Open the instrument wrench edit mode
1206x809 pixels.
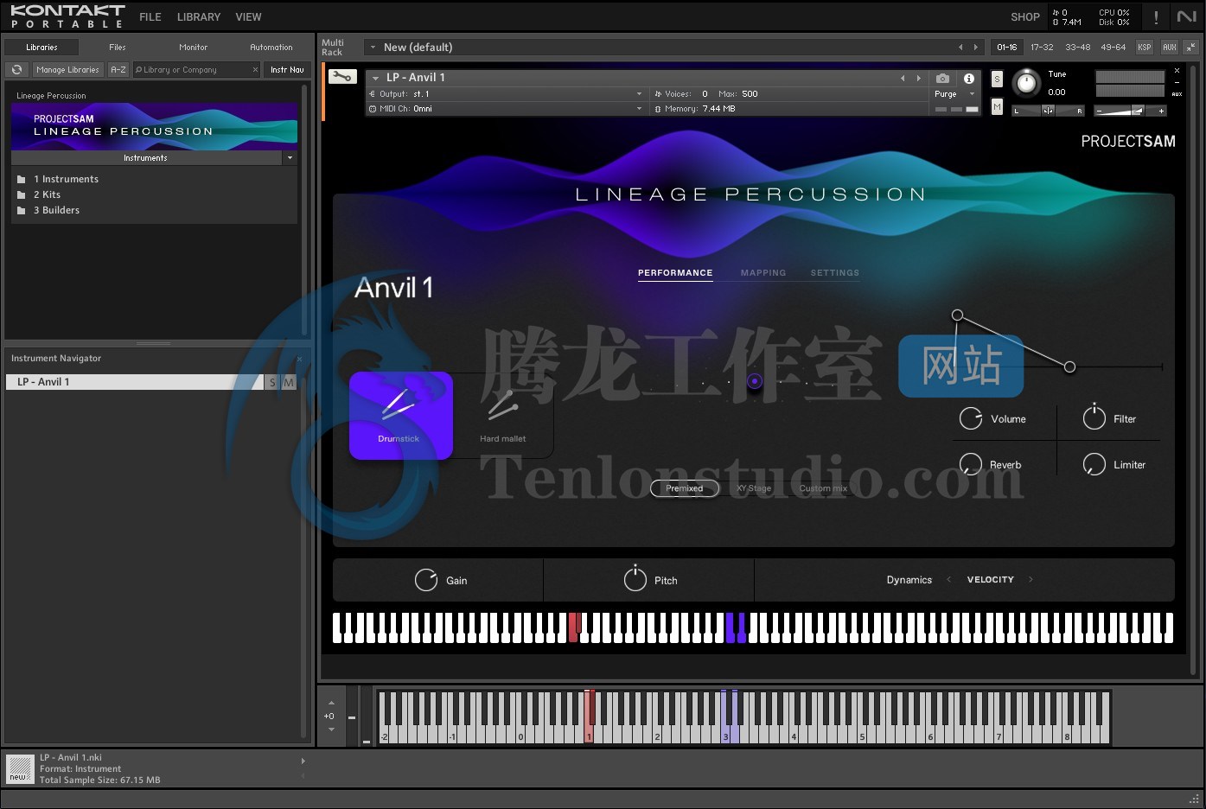341,77
